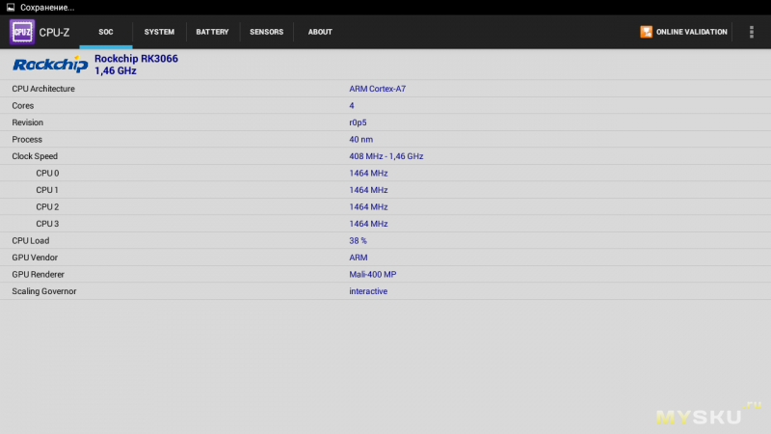The width and height of the screenshot is (771, 434).
Task: Click the Process value 40 nm
Action: tap(360, 139)
